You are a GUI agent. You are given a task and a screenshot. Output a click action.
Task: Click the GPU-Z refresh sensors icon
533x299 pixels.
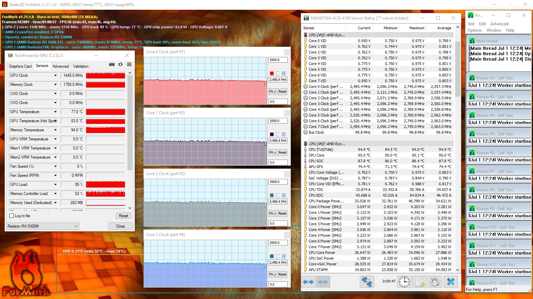click(120, 64)
